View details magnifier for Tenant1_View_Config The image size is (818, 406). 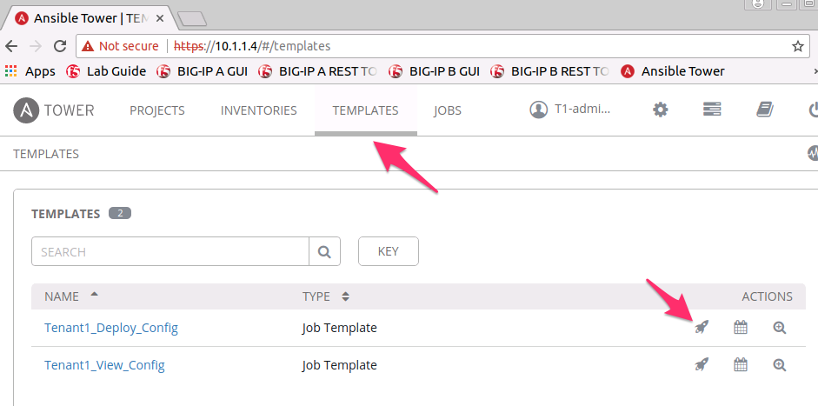point(780,365)
